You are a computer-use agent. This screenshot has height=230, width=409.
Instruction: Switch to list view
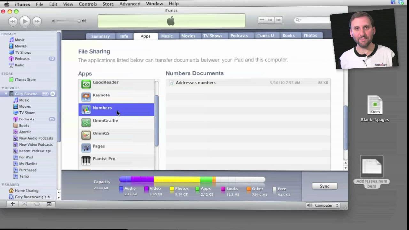click(x=262, y=20)
